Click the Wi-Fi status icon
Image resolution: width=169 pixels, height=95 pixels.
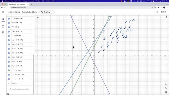pos(148,1)
